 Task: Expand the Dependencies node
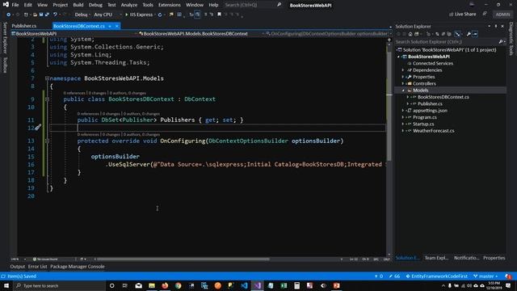403,70
